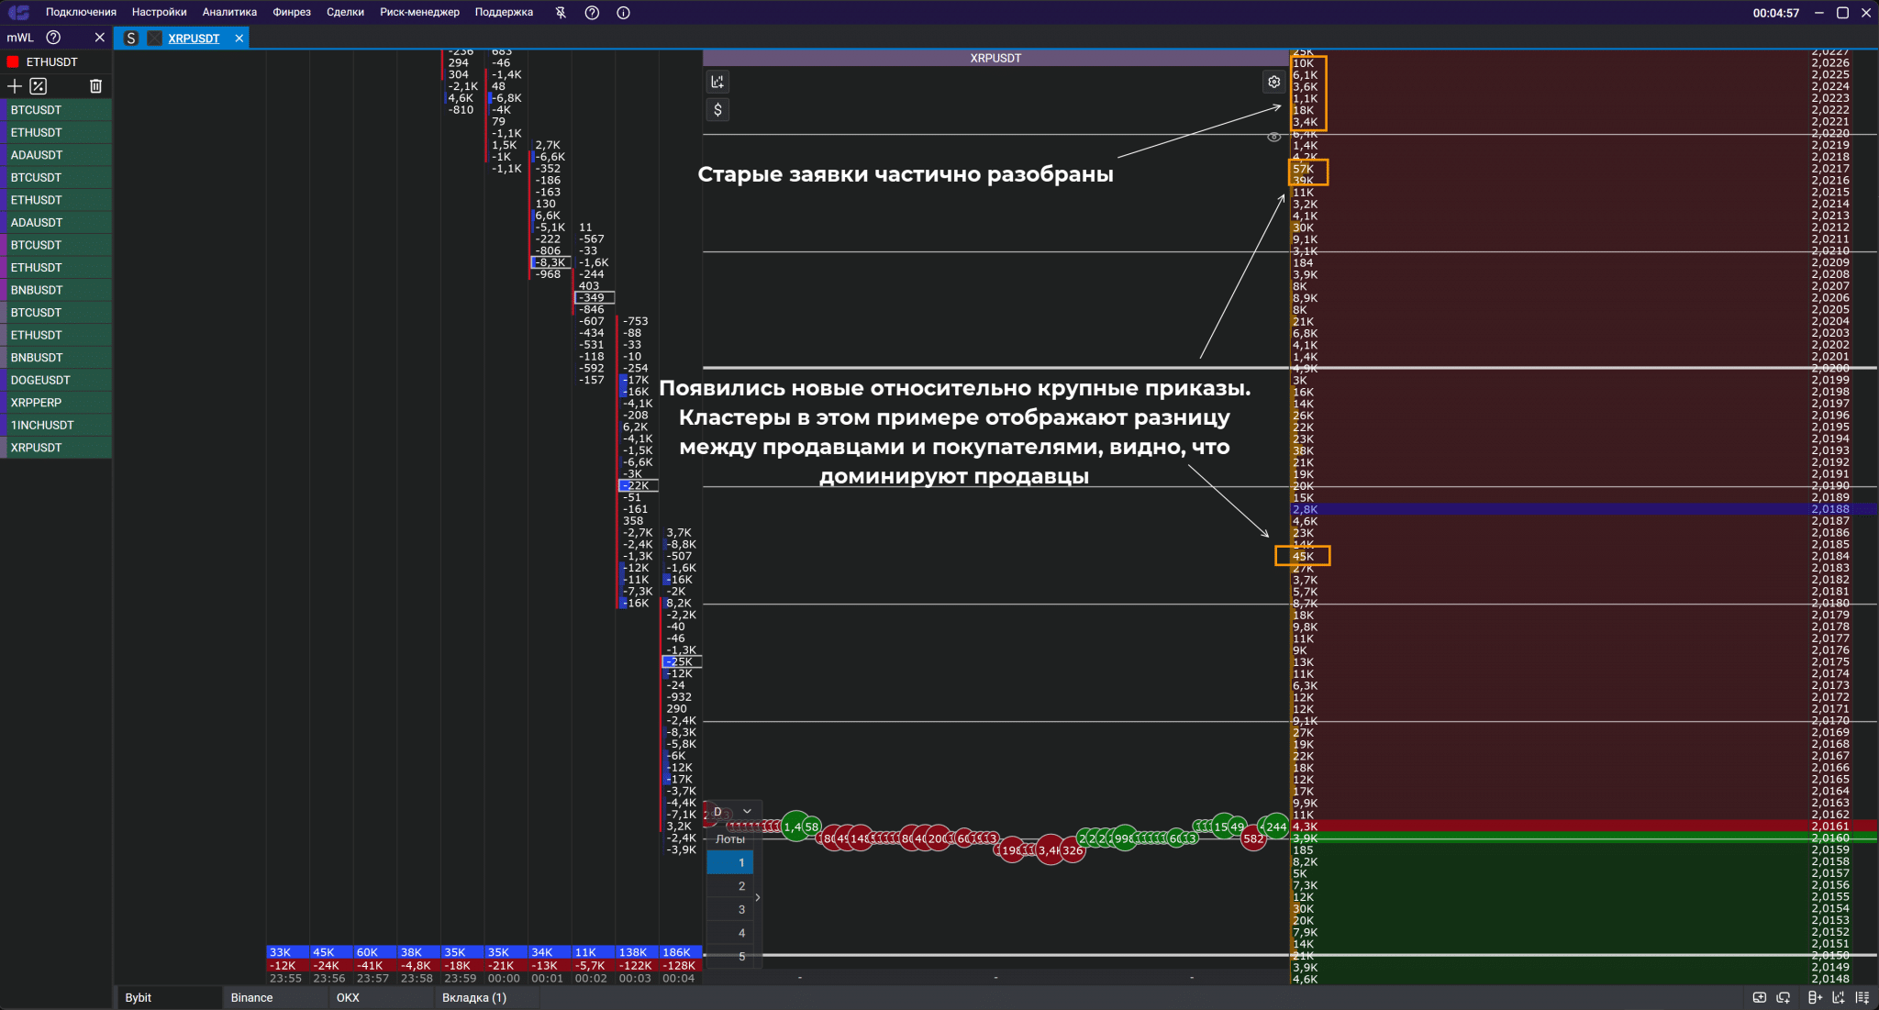Add a ticker with the plus icon
Image resolution: width=1879 pixels, height=1010 pixels.
(x=14, y=86)
